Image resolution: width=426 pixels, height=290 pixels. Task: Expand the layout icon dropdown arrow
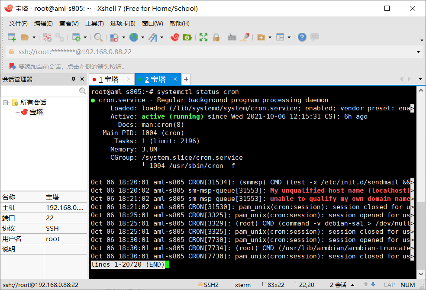(x=289, y=37)
